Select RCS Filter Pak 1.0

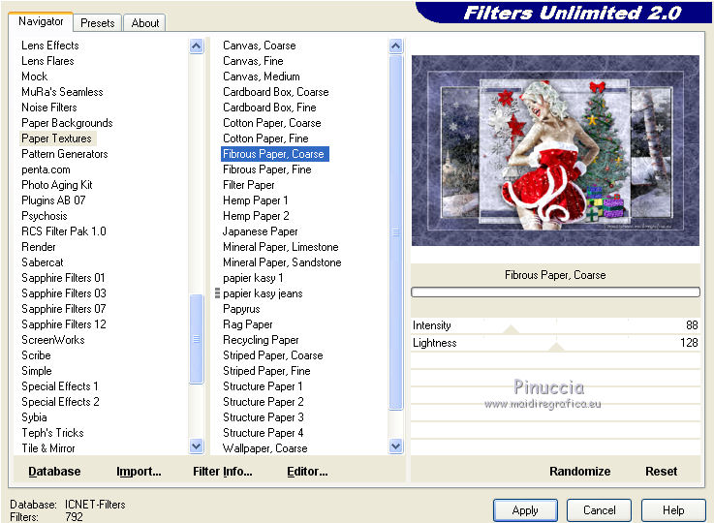(x=64, y=231)
